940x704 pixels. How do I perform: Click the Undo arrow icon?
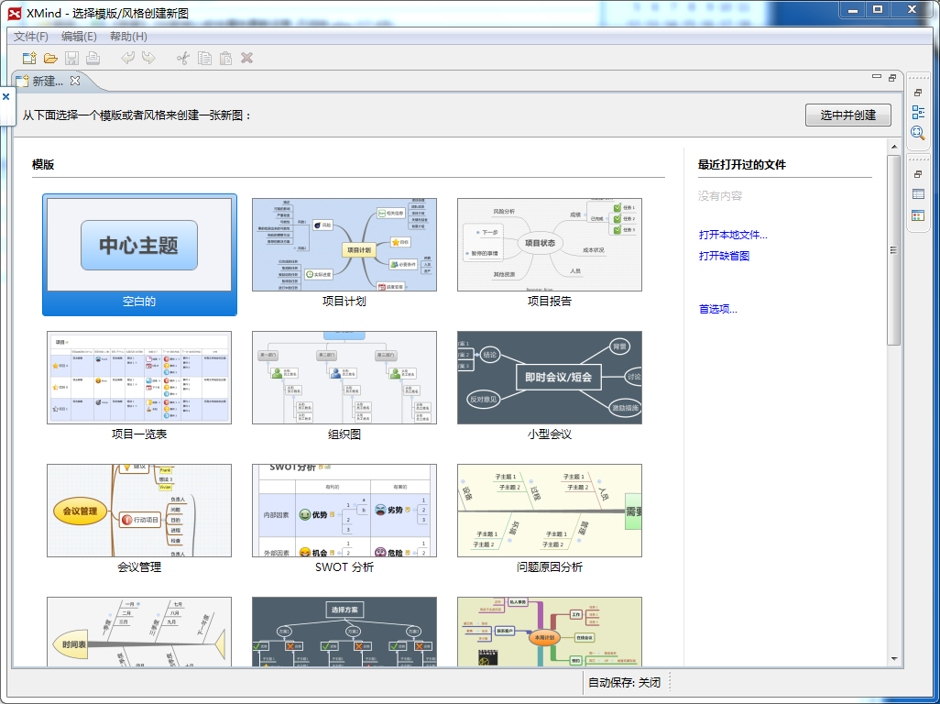click(127, 58)
